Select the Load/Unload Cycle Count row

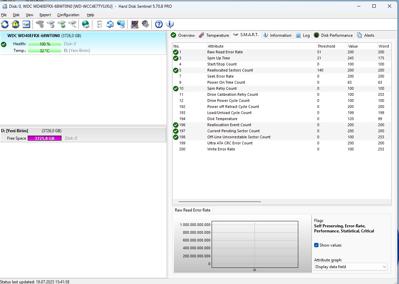coord(282,113)
